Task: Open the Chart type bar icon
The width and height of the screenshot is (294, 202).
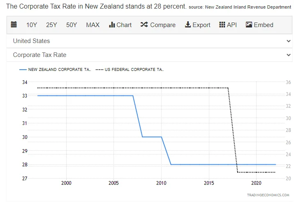Action: 112,25
